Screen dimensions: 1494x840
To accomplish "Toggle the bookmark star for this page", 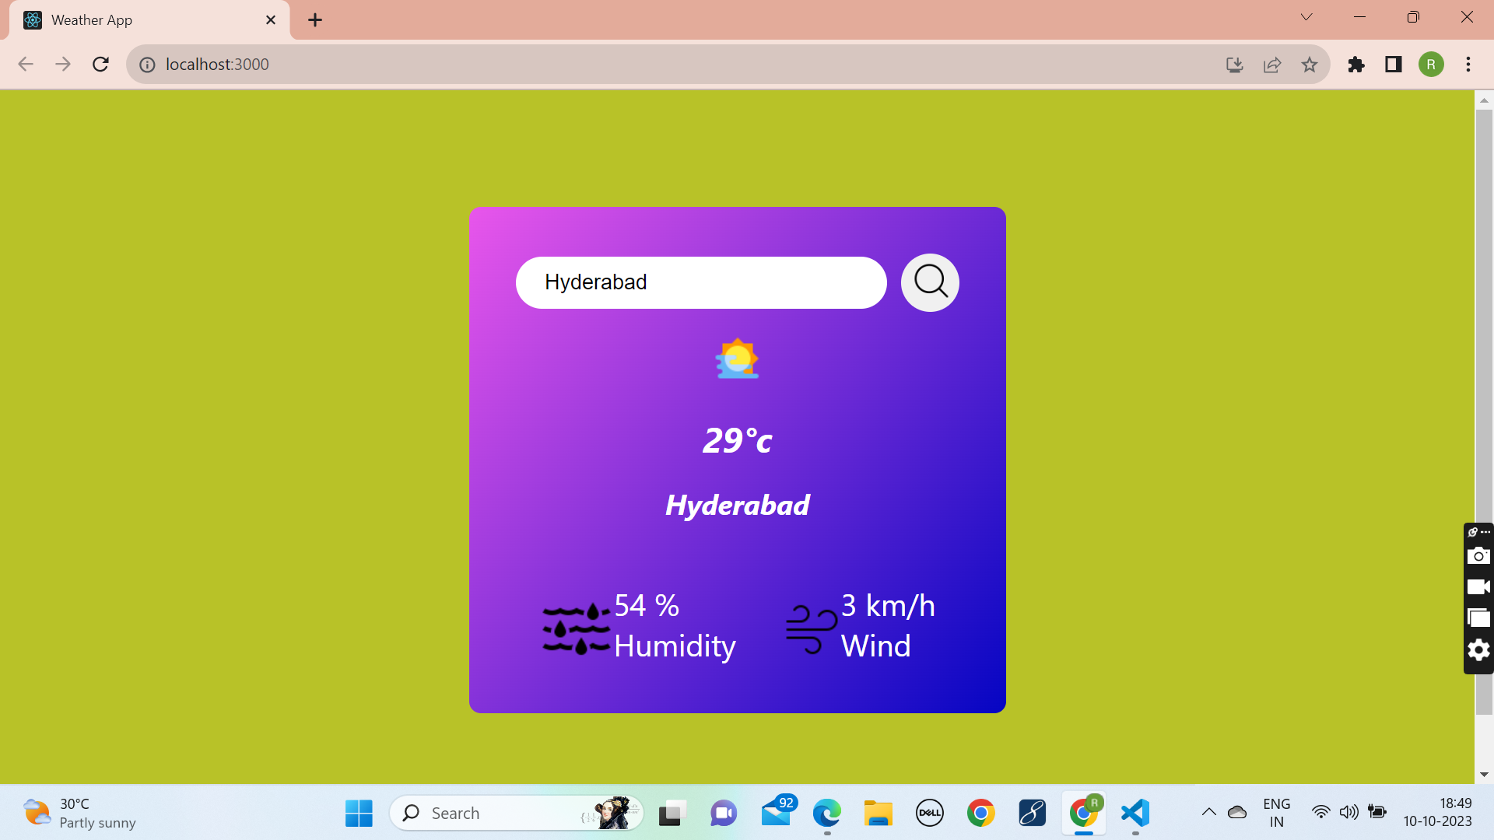I will pos(1310,65).
